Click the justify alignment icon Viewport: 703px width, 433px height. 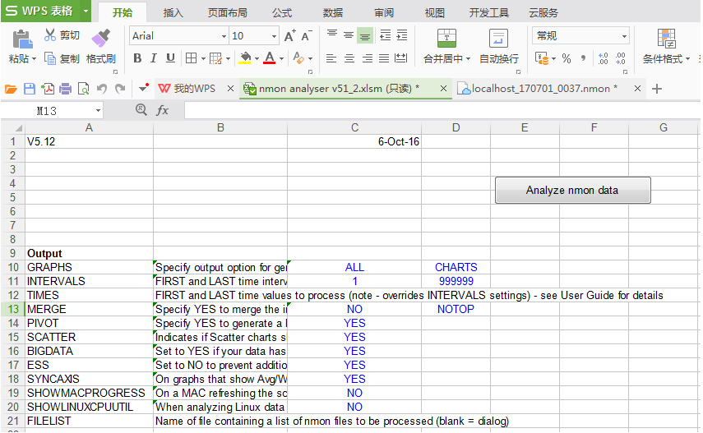[384, 58]
